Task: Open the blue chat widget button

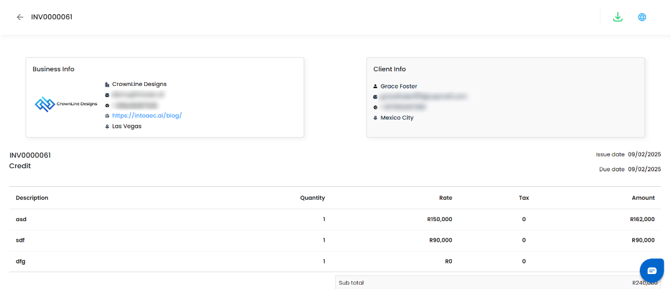Action: (652, 270)
